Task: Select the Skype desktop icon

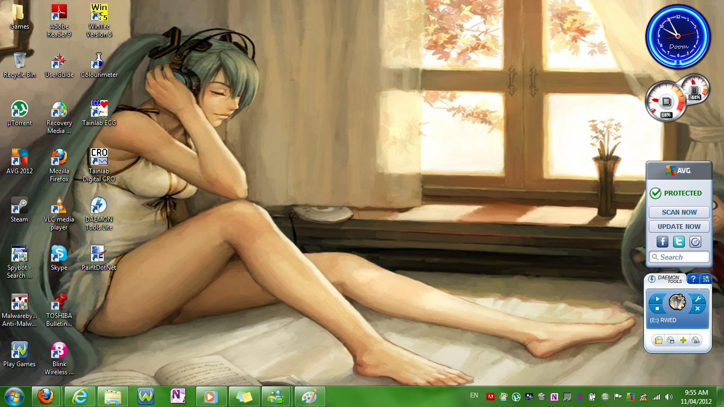Action: coord(59,258)
